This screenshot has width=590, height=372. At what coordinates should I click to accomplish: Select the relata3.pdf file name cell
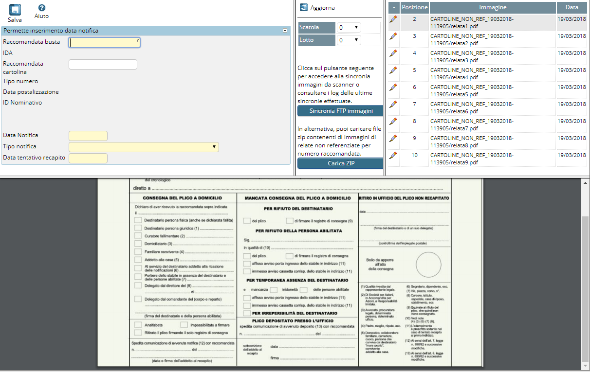pos(493,57)
